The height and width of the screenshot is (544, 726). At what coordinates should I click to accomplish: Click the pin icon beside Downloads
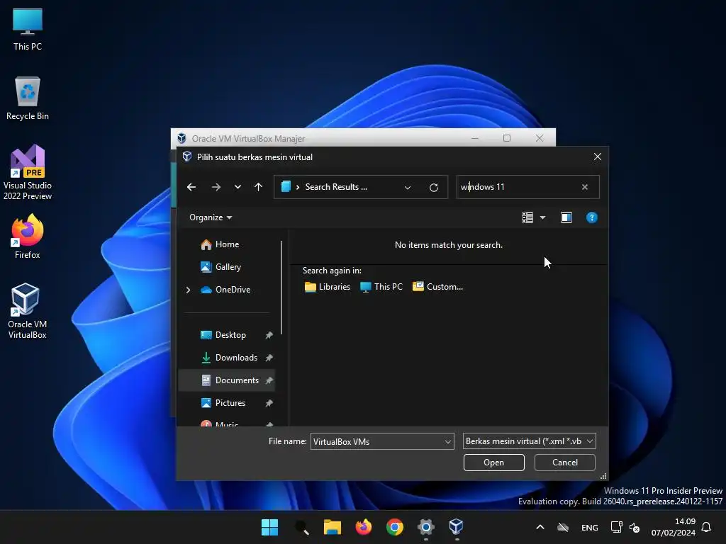[269, 358]
